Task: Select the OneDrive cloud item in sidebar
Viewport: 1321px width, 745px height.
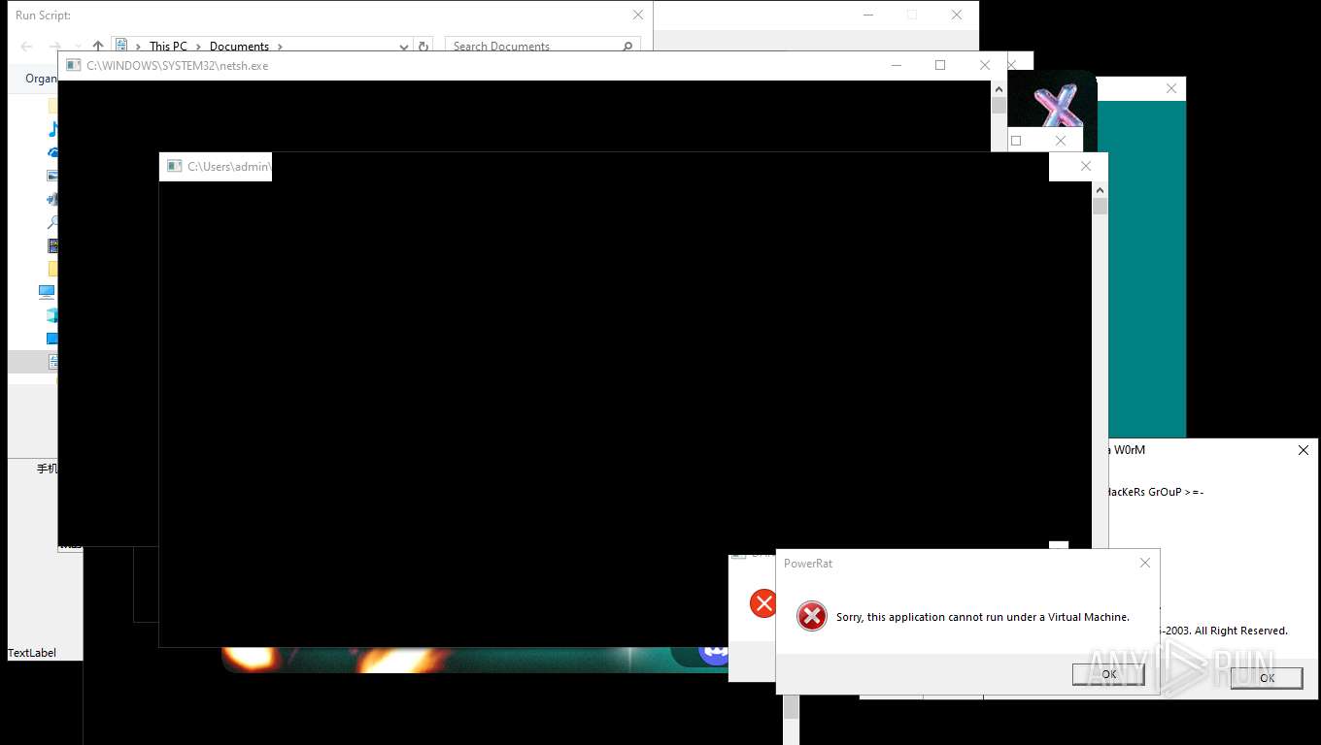Action: tap(53, 152)
